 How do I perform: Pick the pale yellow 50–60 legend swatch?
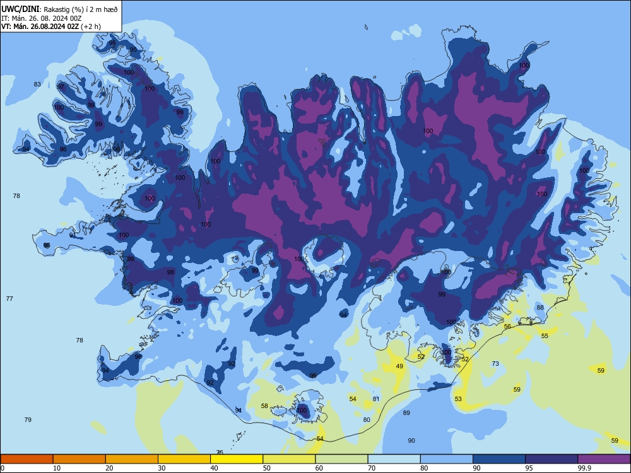click(x=289, y=459)
